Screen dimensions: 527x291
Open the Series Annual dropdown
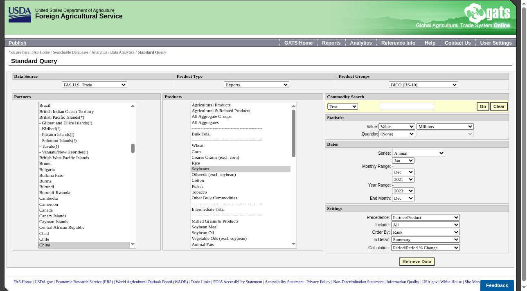(419, 153)
